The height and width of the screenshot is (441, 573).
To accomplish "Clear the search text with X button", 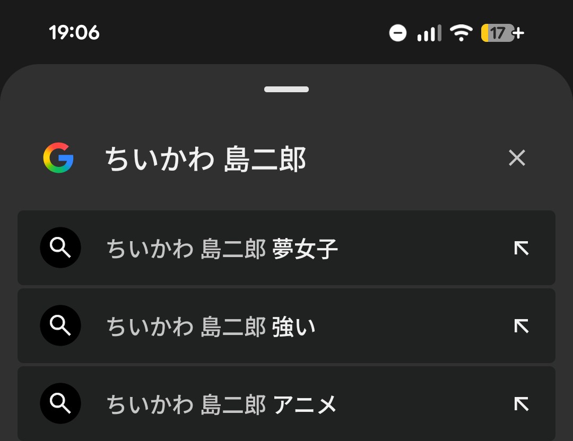I will [x=516, y=158].
